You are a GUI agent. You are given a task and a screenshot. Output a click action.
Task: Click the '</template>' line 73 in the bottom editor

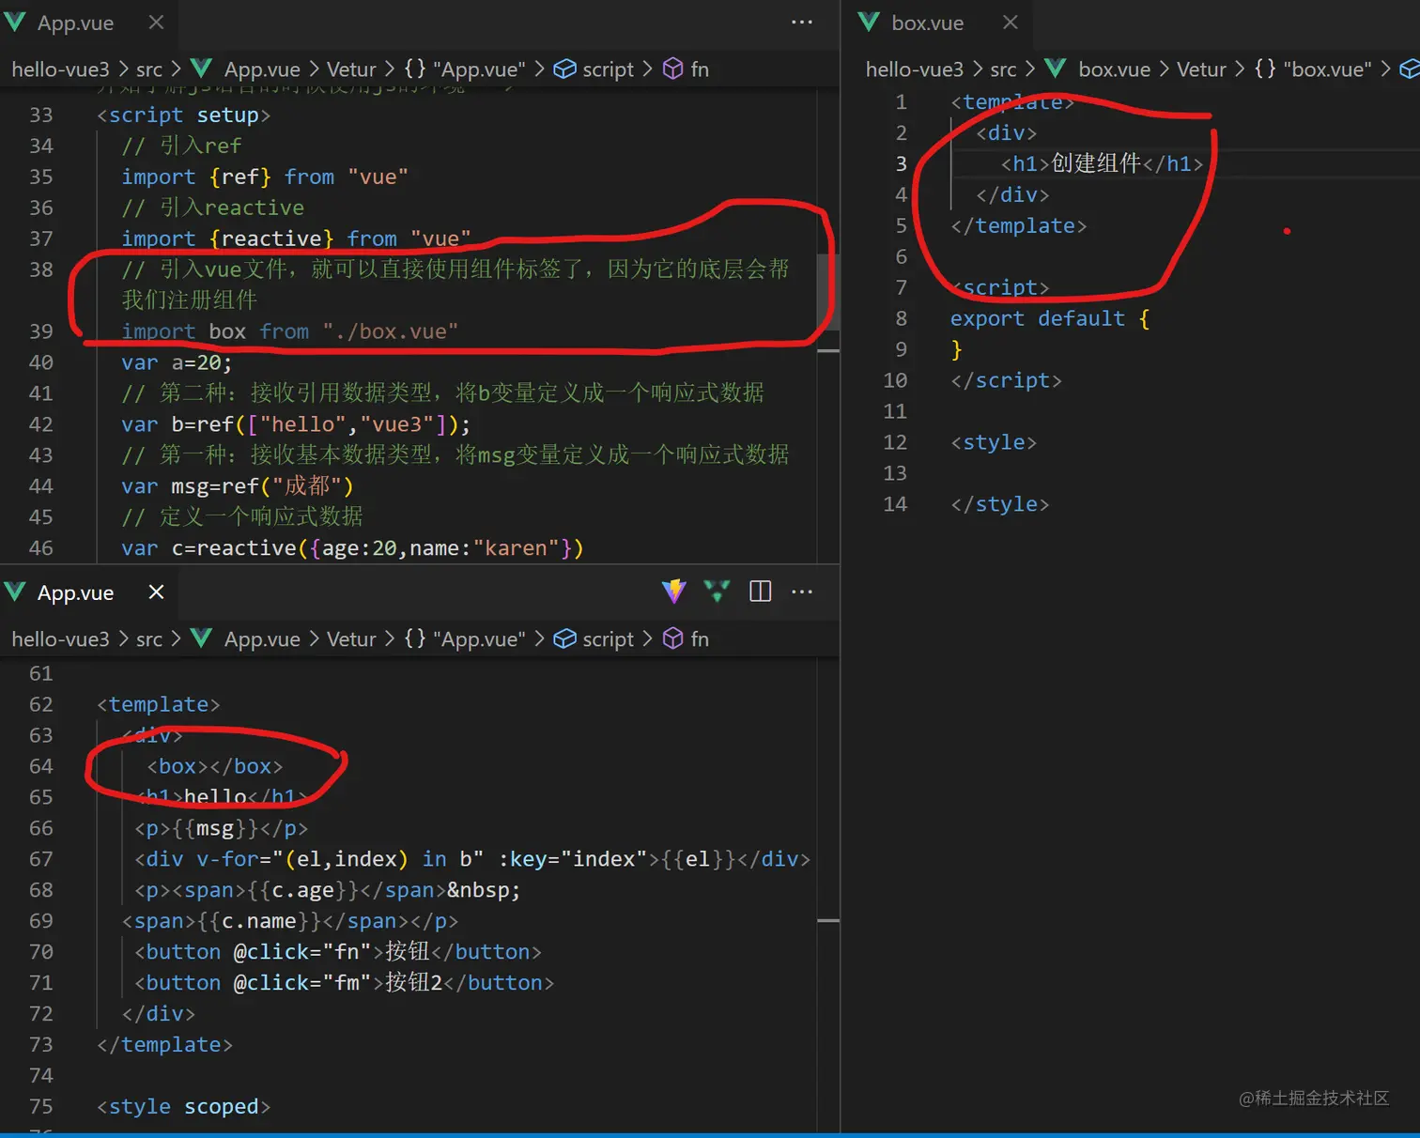164,1045
